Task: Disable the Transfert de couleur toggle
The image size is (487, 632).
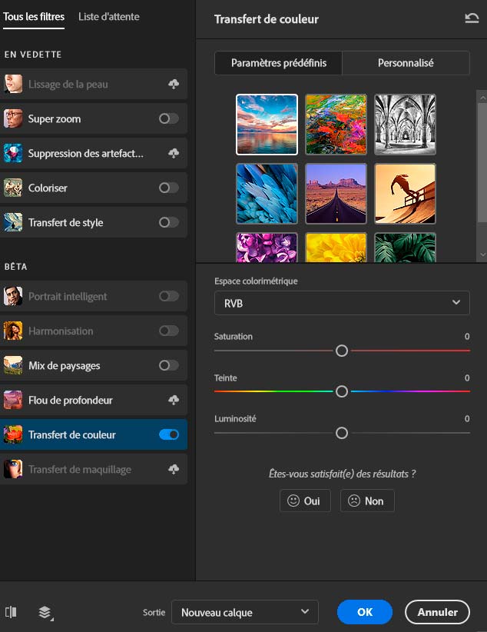Action: (x=168, y=435)
